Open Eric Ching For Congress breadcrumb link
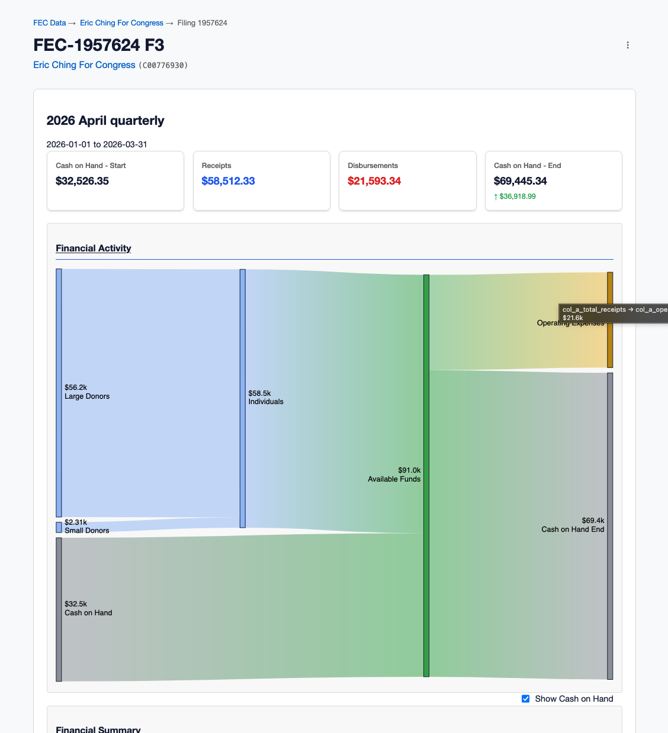This screenshot has height=733, width=668. pyautogui.click(x=121, y=23)
